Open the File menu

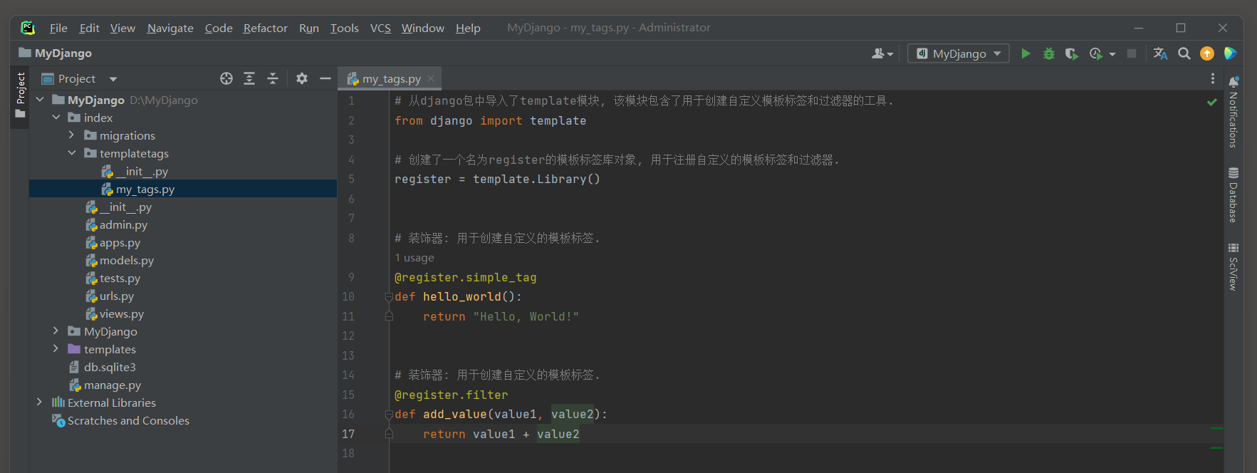(x=58, y=28)
